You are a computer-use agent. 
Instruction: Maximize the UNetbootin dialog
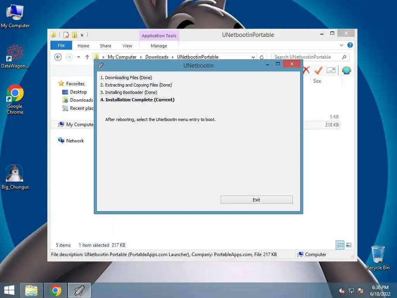coord(278,64)
